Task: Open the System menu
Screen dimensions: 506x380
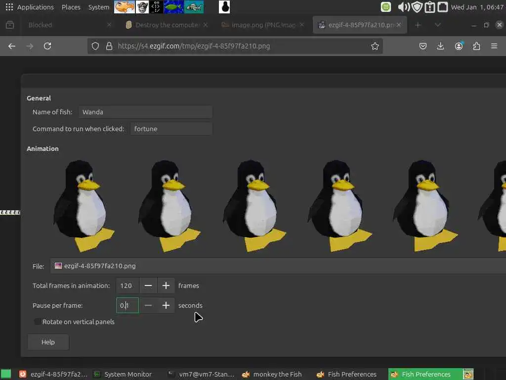Action: click(x=99, y=7)
